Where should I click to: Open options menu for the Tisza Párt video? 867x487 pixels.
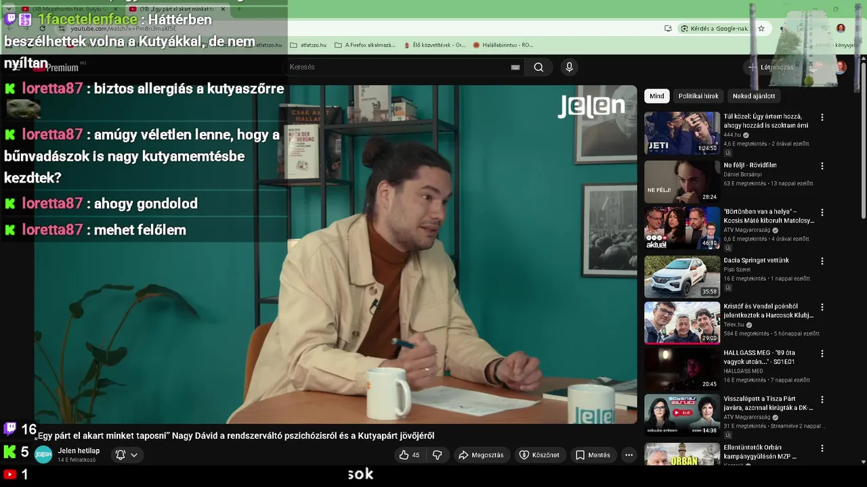coord(822,400)
